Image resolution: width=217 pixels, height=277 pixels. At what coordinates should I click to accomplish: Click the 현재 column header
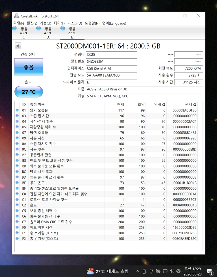coord(115,105)
